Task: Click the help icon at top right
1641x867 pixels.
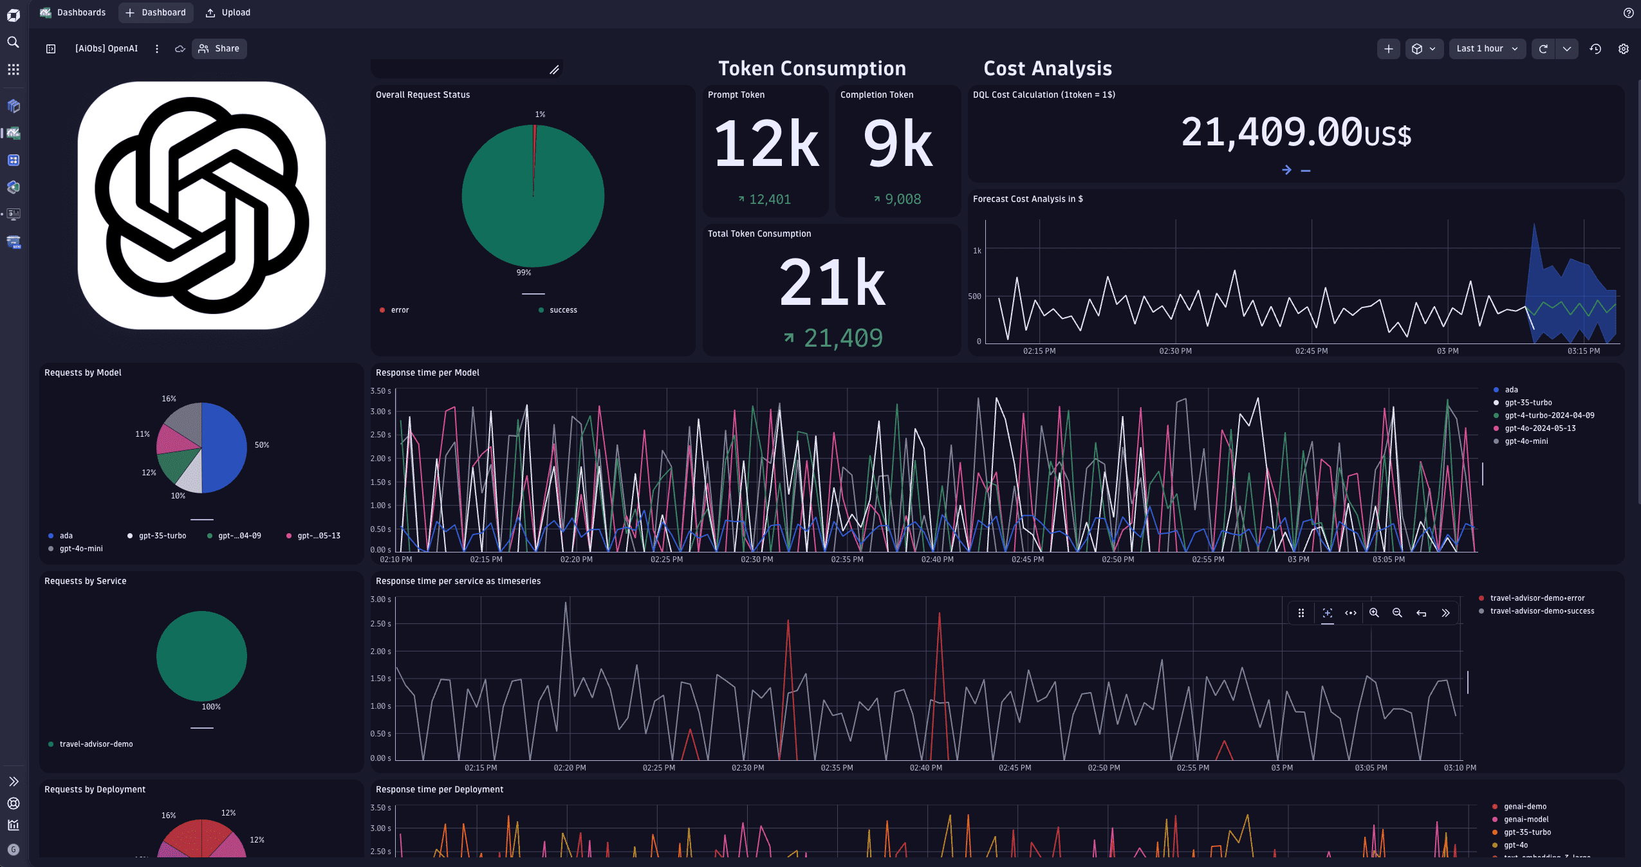Action: coord(1629,13)
